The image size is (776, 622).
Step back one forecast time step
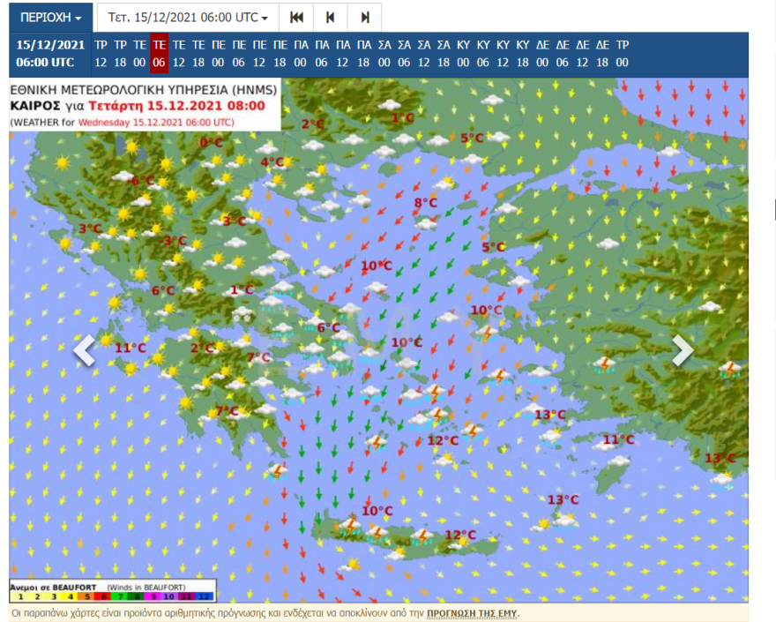click(x=330, y=18)
